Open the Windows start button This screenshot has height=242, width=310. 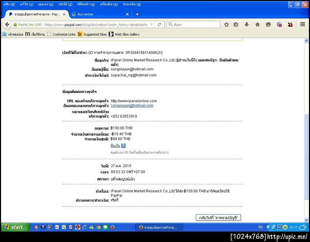coord(15,227)
